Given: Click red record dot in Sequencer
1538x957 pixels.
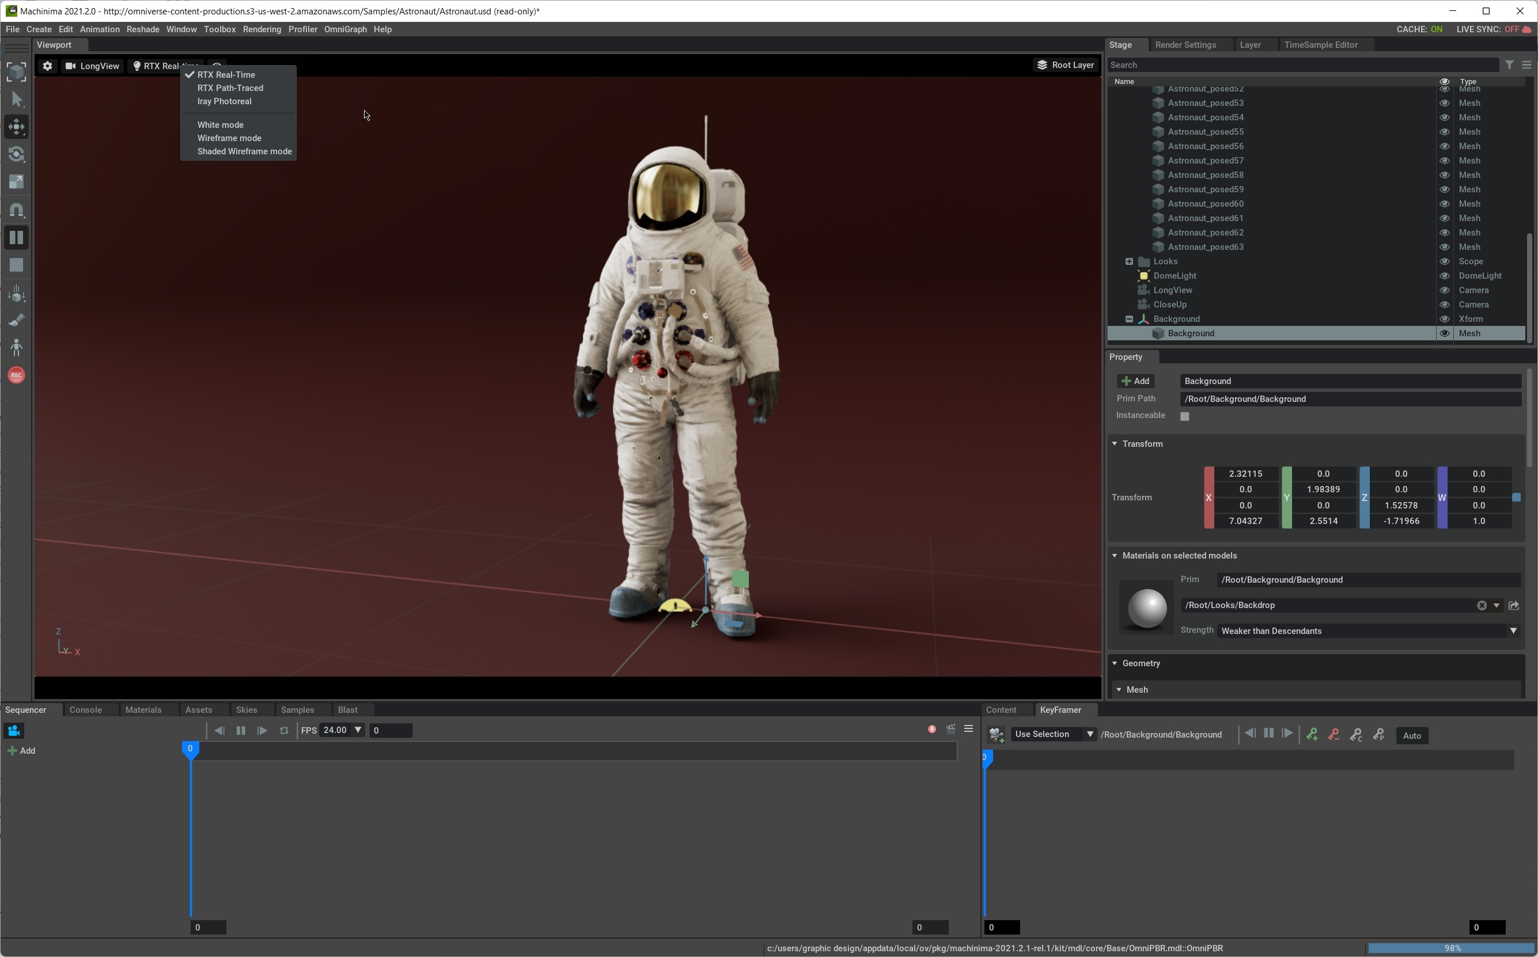Looking at the screenshot, I should coord(932,729).
